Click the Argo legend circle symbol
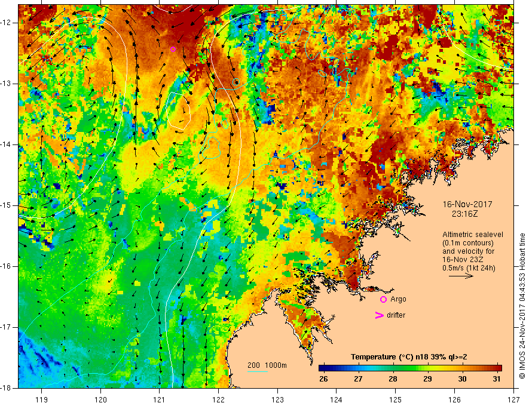 [383, 299]
